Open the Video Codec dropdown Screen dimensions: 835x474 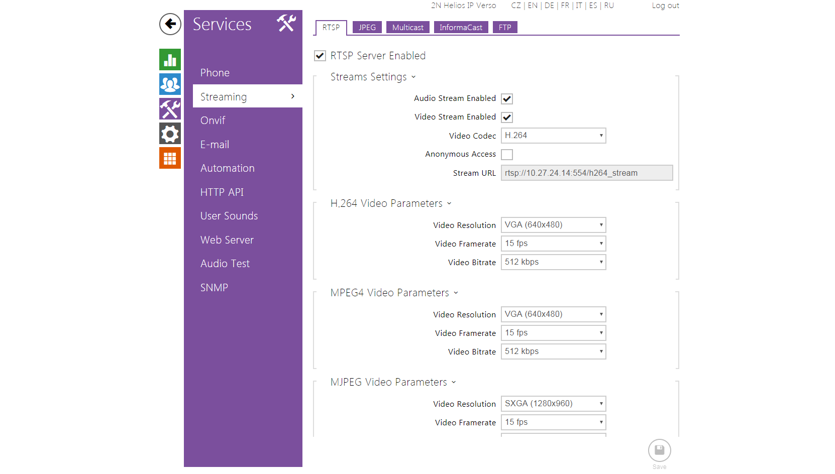[x=553, y=136]
